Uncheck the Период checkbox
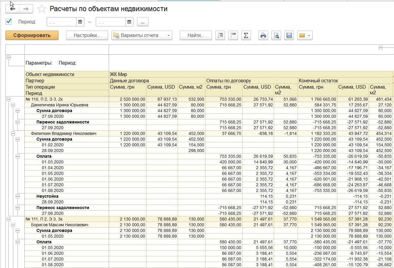The image size is (394, 268). (x=9, y=21)
